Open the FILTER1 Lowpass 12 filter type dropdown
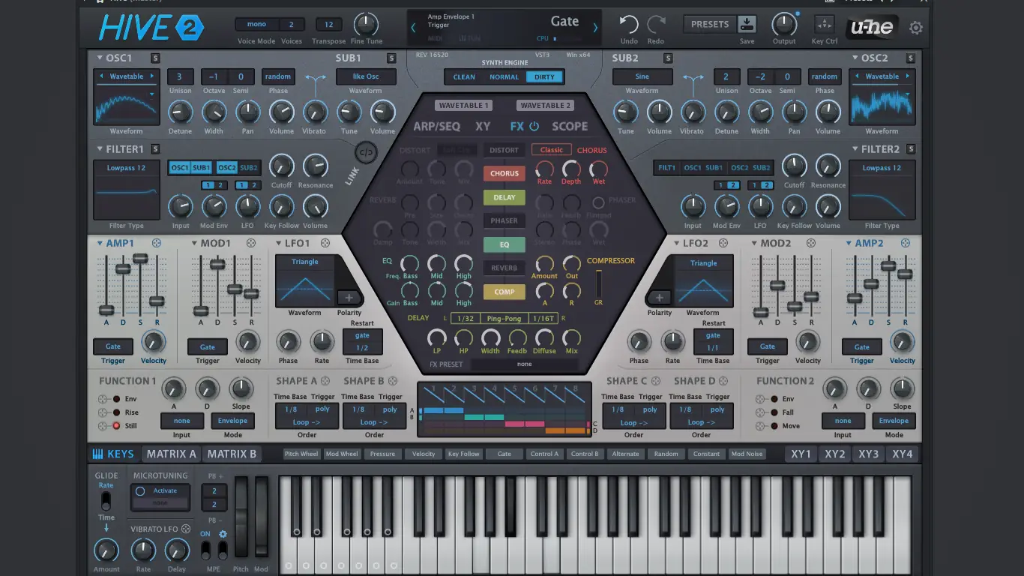Screen dimensions: 1024x576 pos(126,168)
